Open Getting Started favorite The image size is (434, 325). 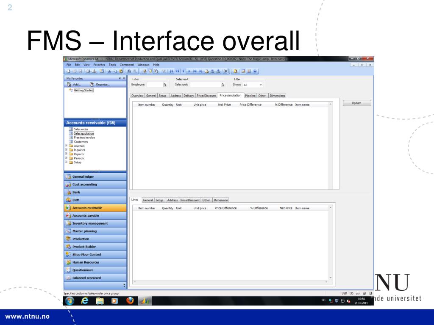click(83, 91)
